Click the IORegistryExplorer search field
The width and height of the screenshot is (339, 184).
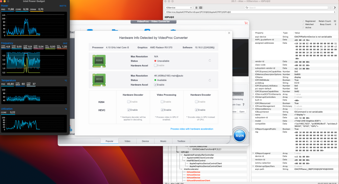point(287,7)
